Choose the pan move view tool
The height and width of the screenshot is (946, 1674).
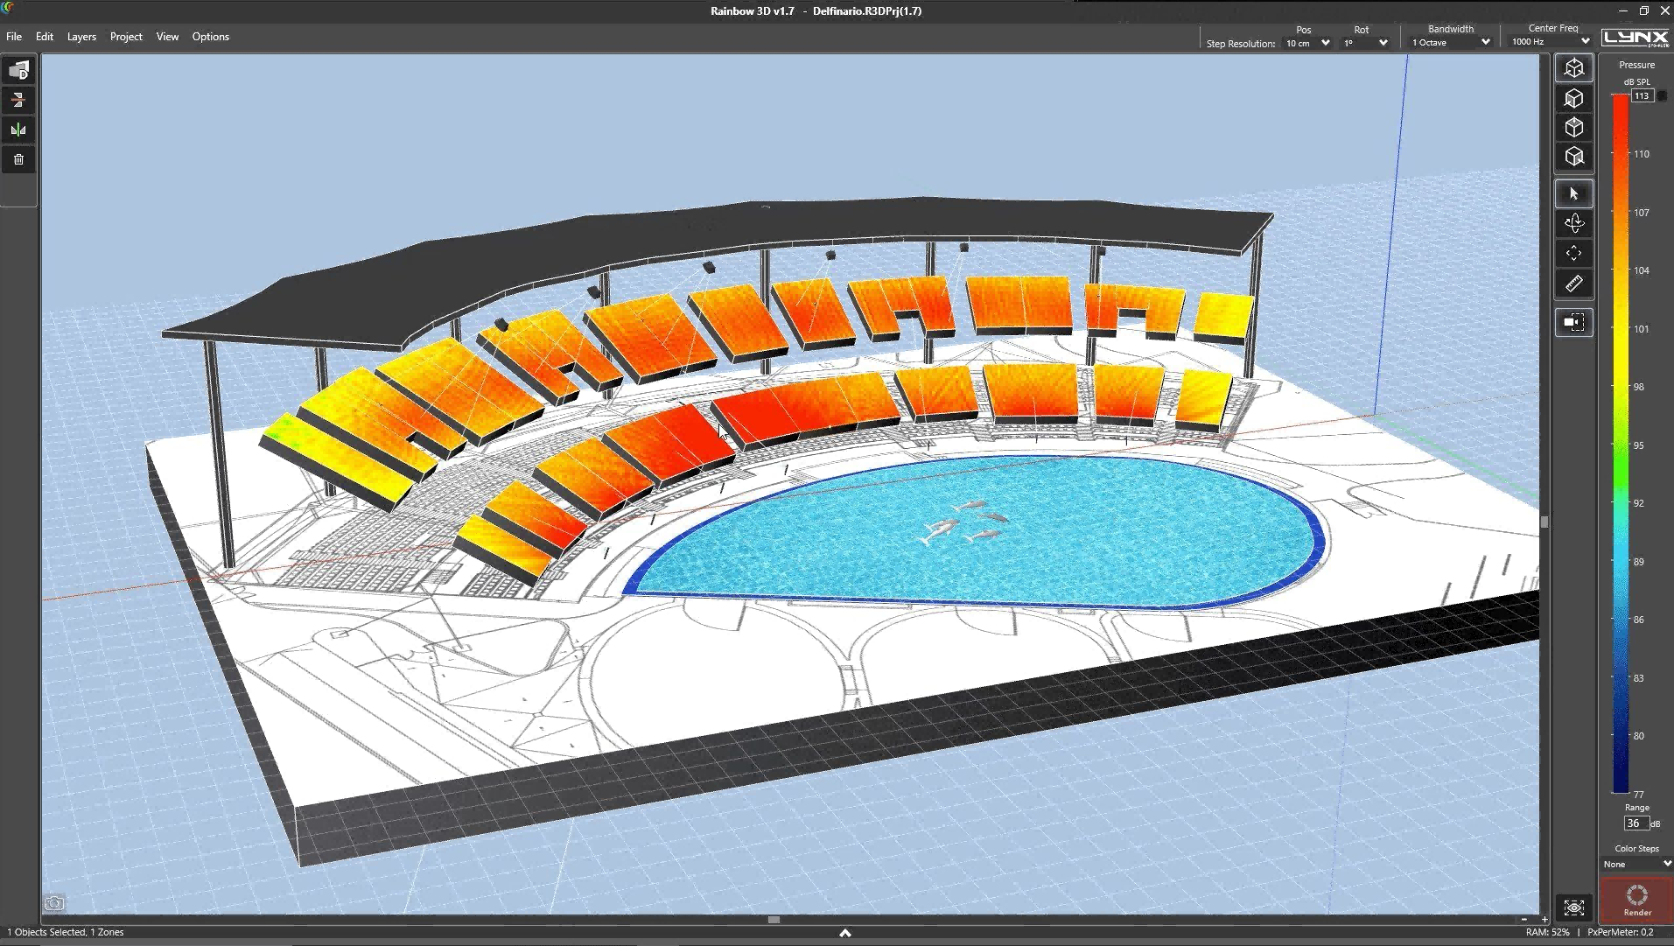(1573, 254)
